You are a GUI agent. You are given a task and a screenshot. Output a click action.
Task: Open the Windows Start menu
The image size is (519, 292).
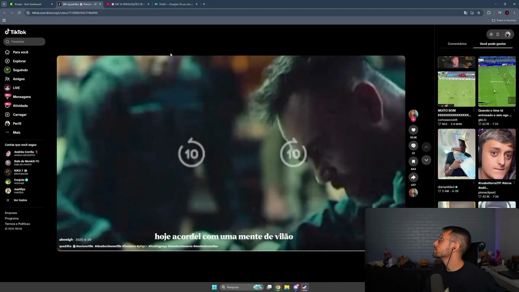click(214, 287)
